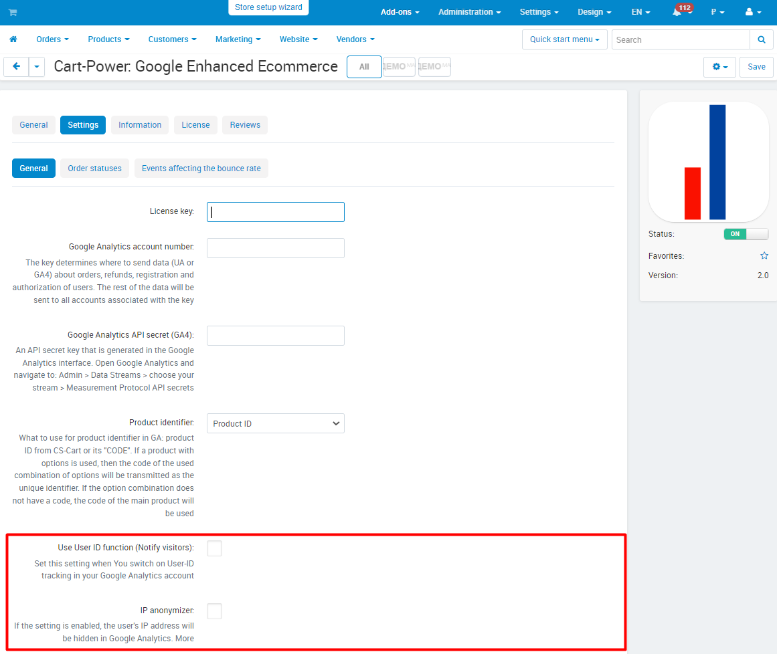The width and height of the screenshot is (777, 654).
Task: Expand the Design menu
Action: tap(594, 12)
